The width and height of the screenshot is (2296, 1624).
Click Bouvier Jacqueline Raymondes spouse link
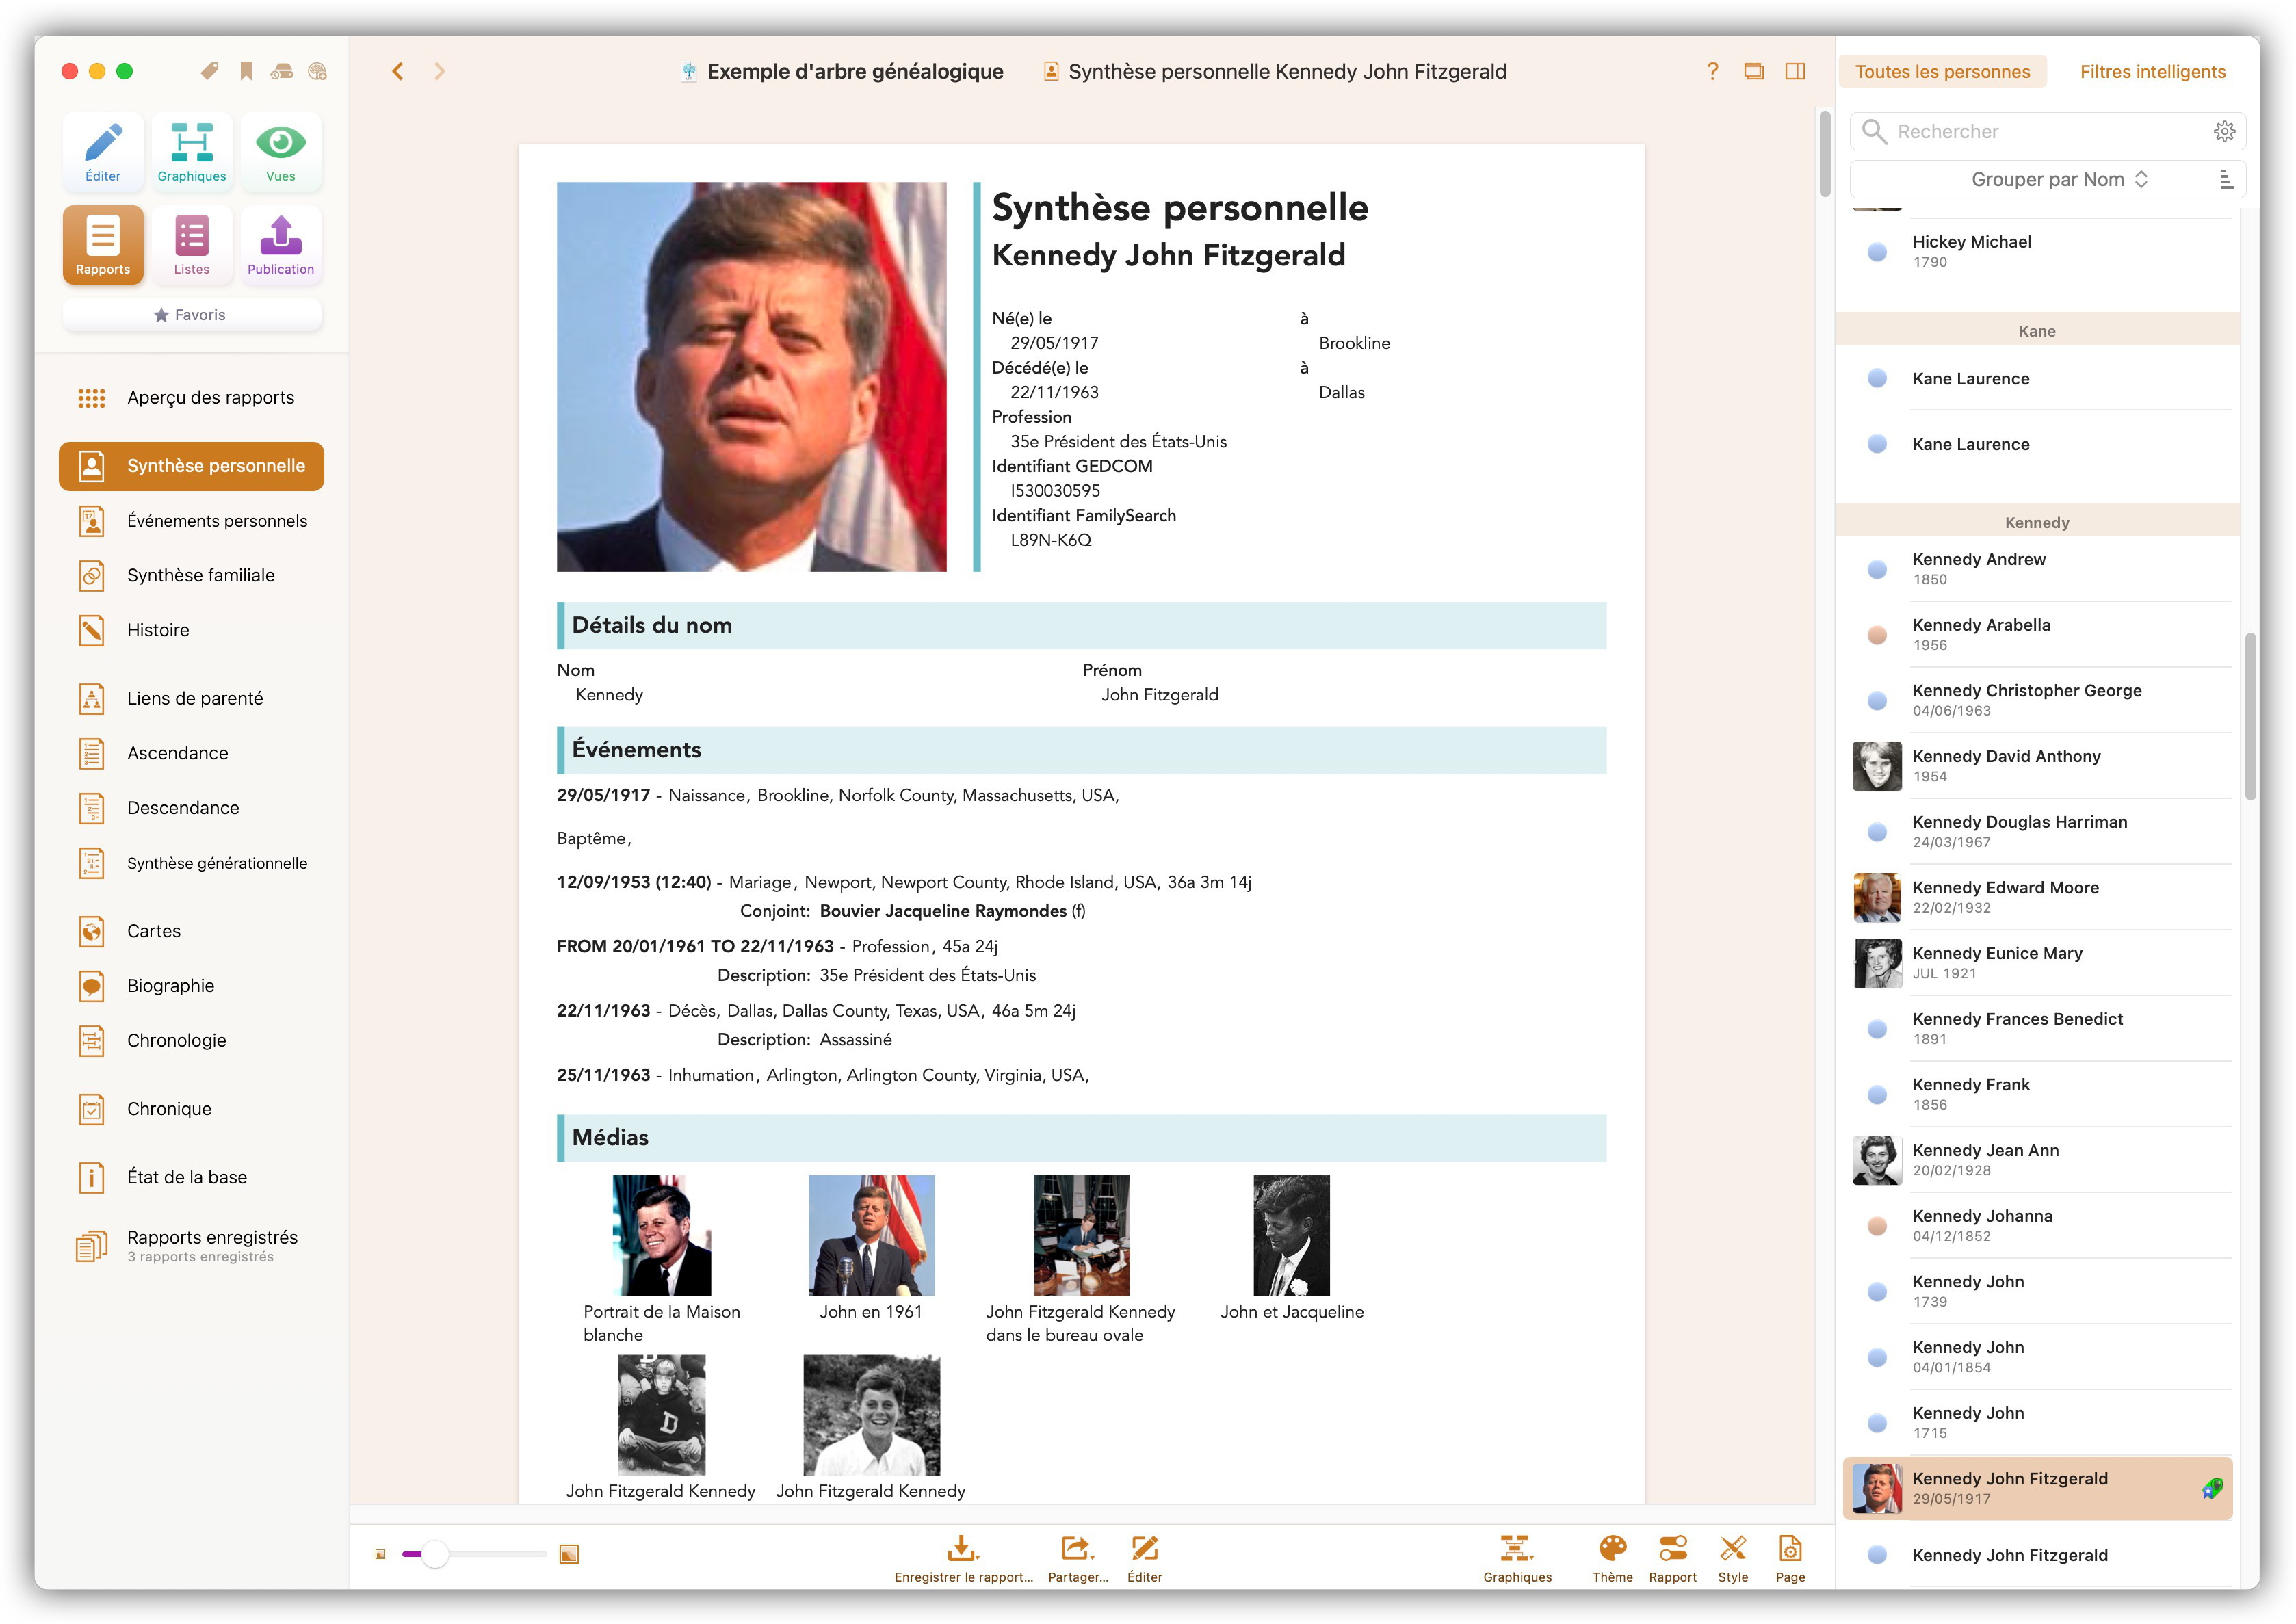943,911
